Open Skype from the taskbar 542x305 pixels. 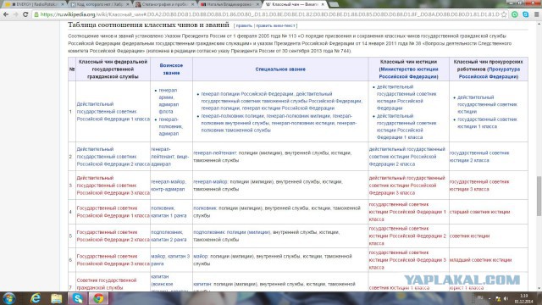pyautogui.click(x=77, y=298)
